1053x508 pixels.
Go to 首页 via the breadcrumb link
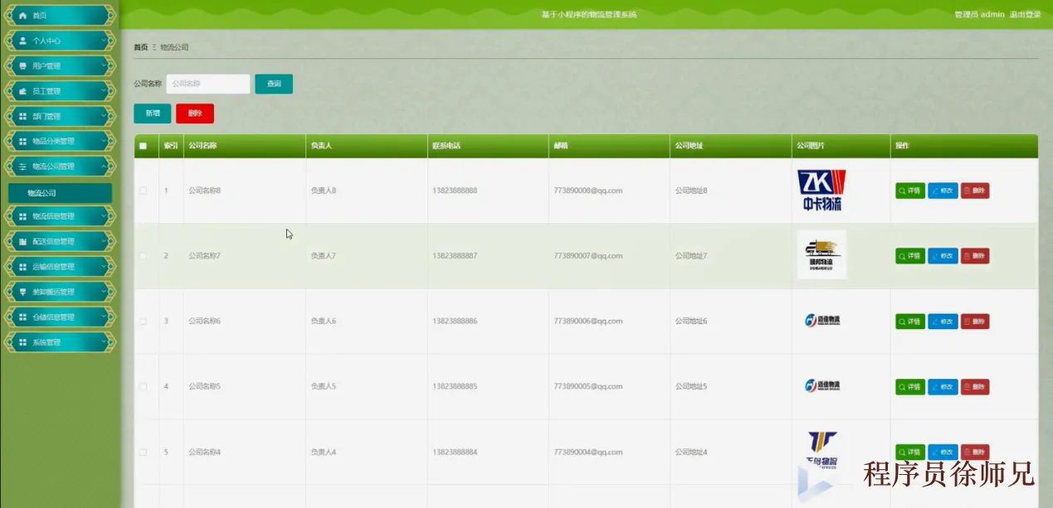(140, 47)
